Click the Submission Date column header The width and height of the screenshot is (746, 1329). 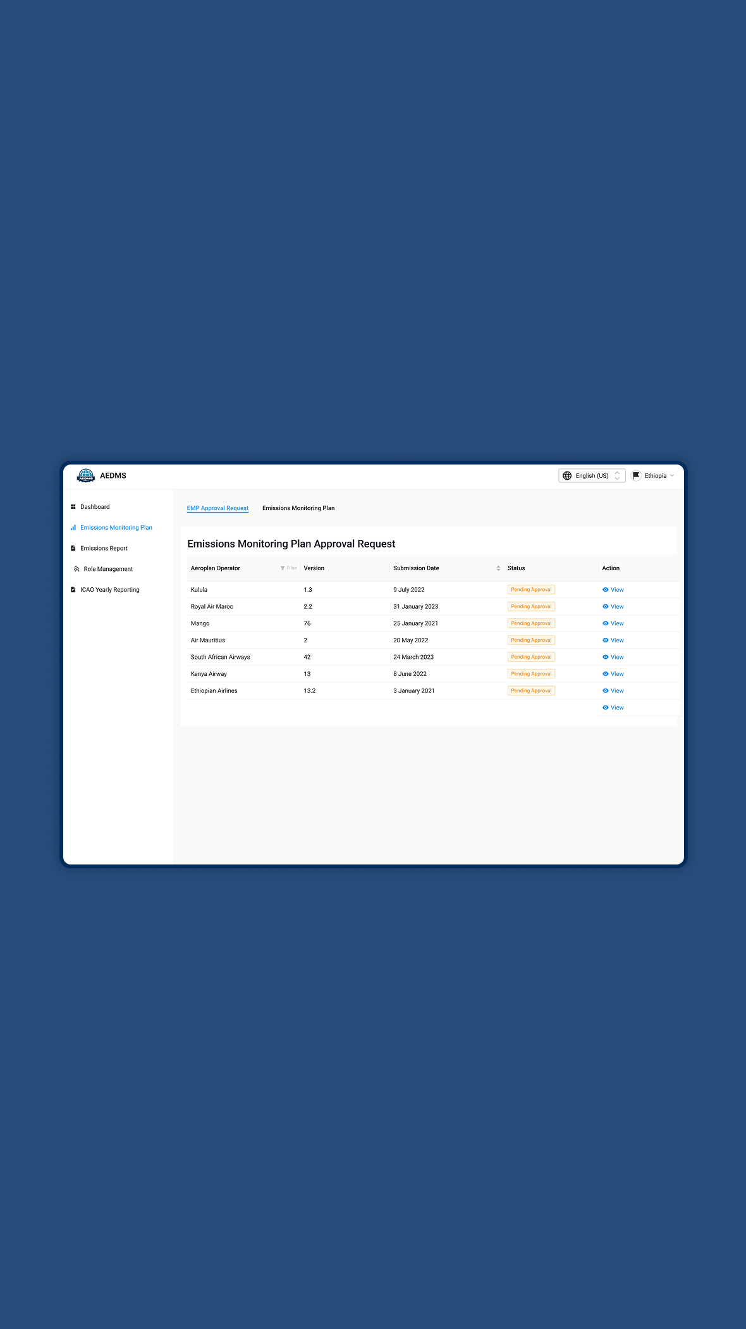click(416, 568)
